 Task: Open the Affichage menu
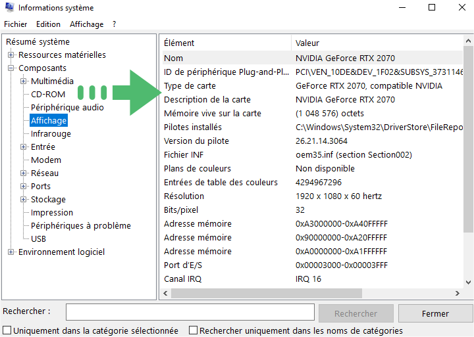pos(86,24)
